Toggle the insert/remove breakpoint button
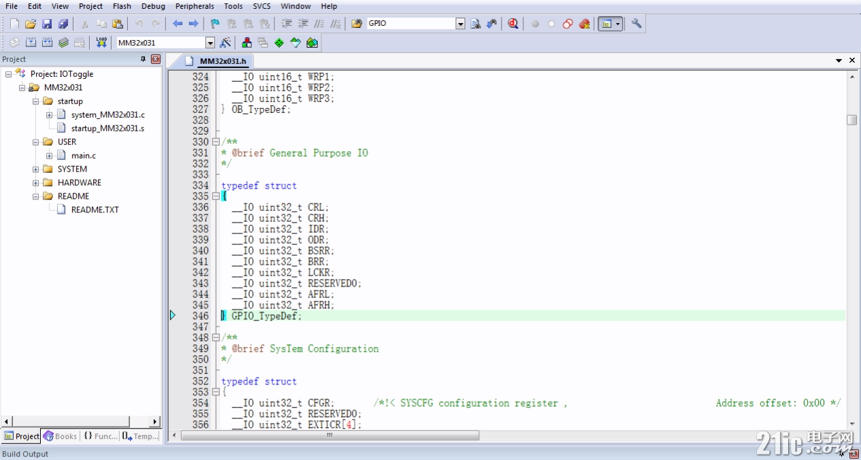Screen dimensions: 861x460 point(535,24)
